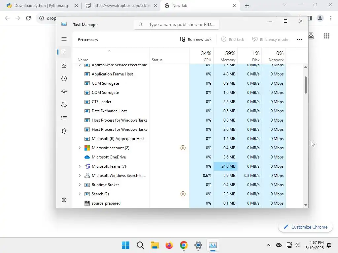Switch to Download Python tab
338x253 pixels.
pyautogui.click(x=41, y=6)
